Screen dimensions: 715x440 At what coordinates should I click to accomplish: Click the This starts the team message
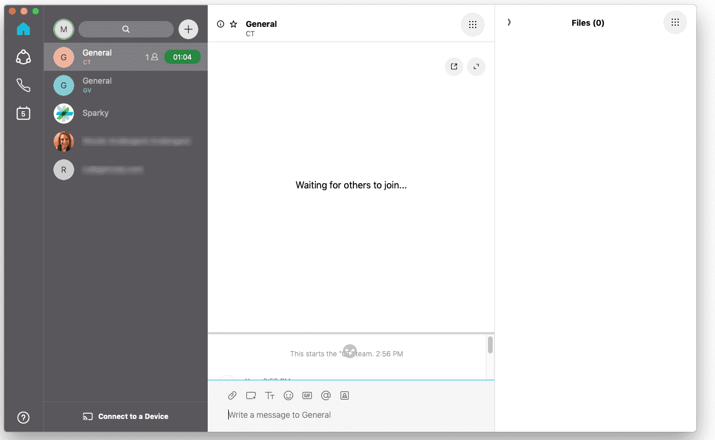(x=346, y=354)
